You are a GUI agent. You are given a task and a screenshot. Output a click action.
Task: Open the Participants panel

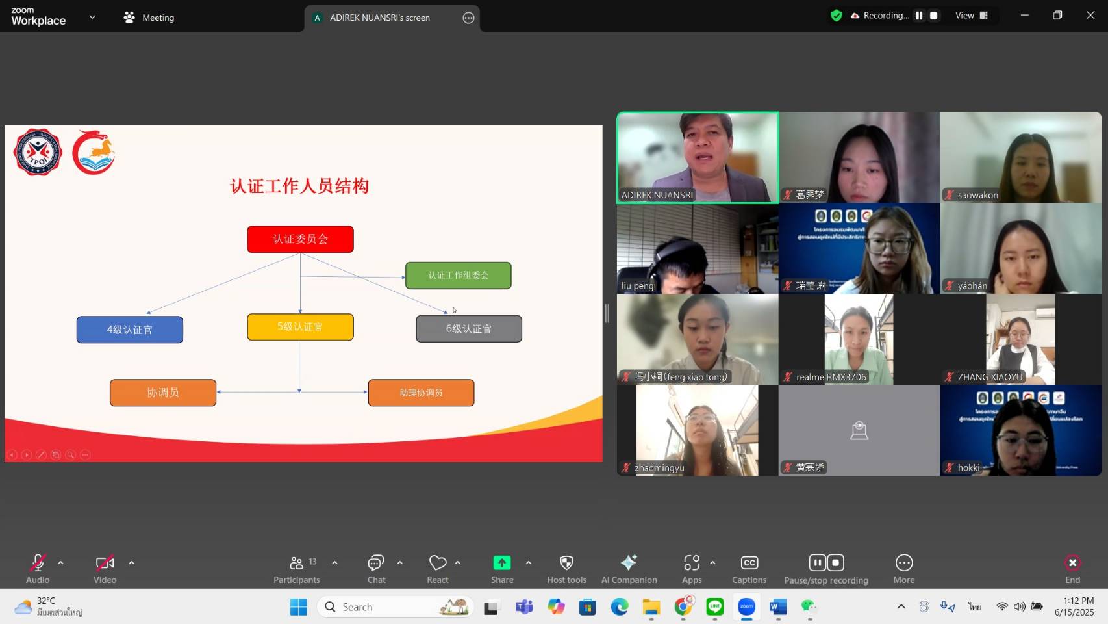(296, 569)
